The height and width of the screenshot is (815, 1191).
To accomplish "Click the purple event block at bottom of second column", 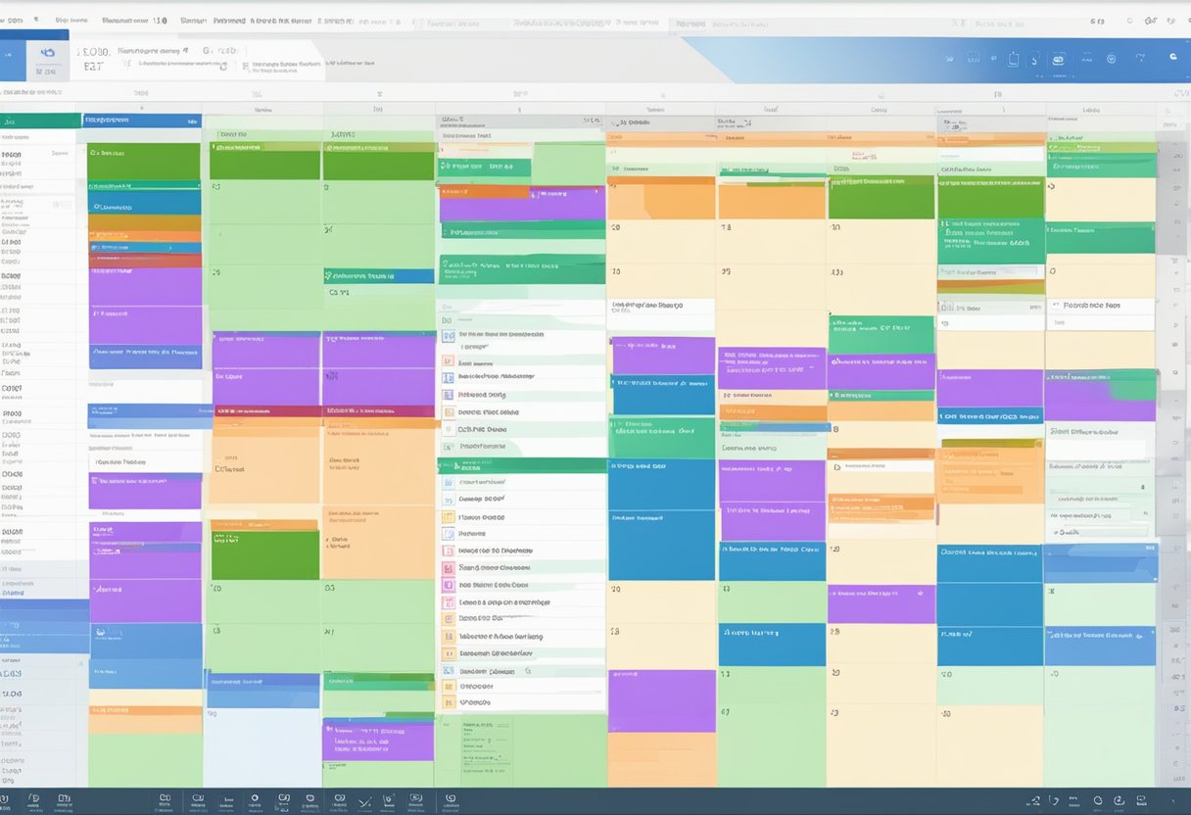I will 378,741.
